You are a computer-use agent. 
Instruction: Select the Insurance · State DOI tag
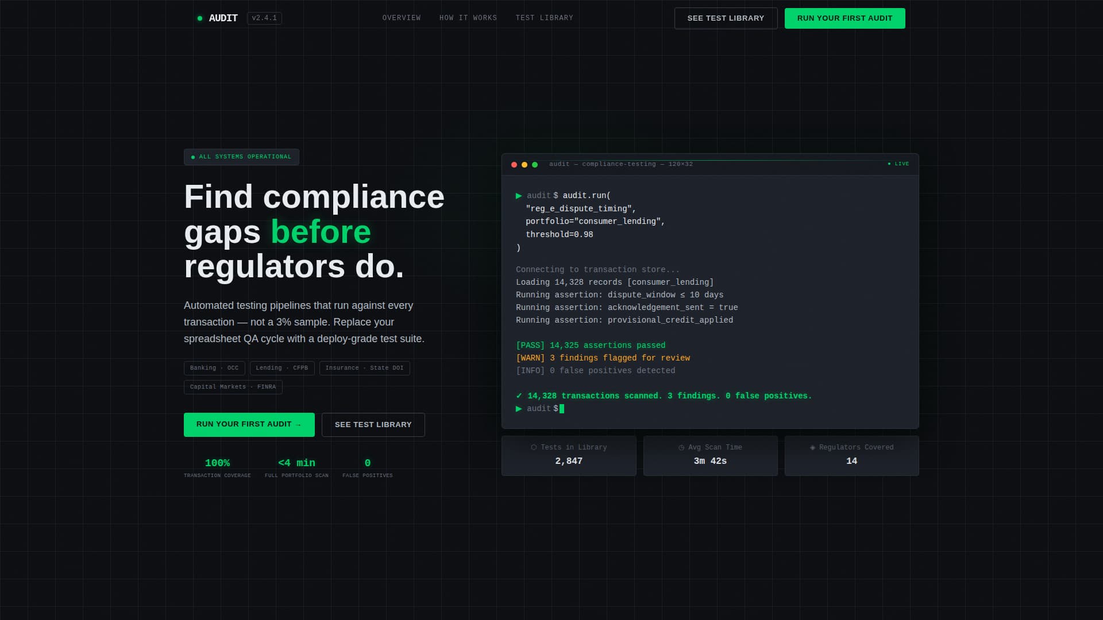pos(365,368)
